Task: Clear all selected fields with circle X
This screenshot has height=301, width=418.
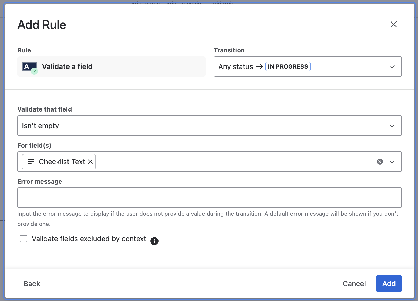Action: point(380,162)
